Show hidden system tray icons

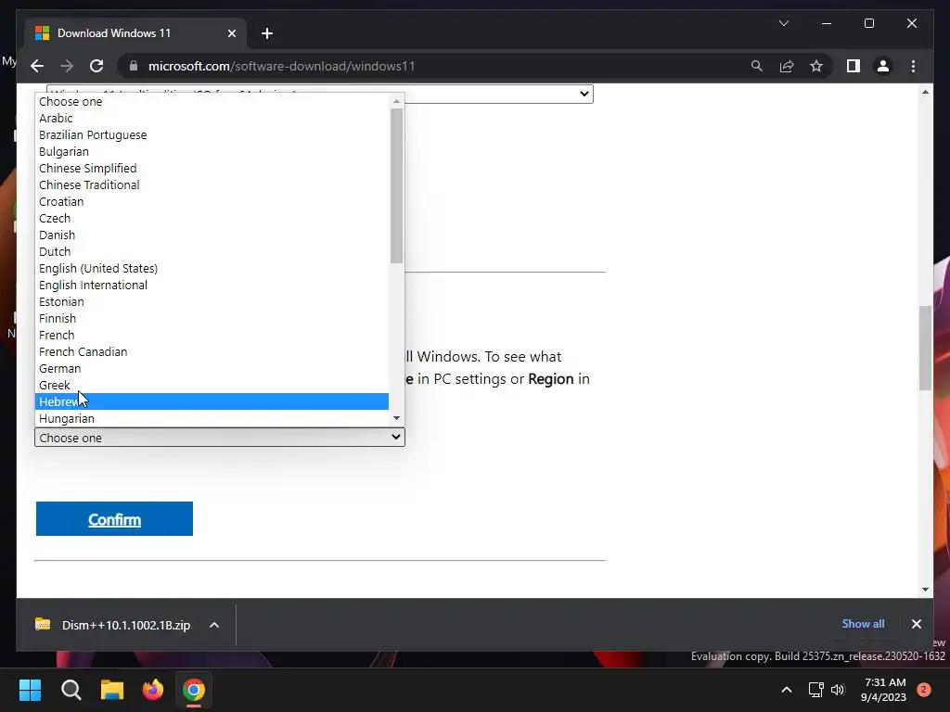787,690
